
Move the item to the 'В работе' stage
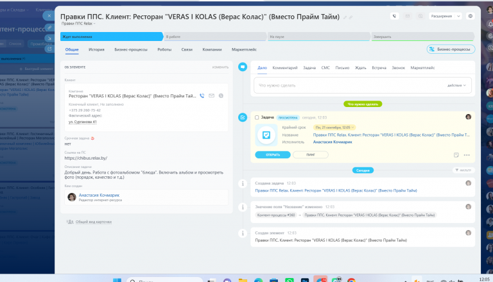[216, 37]
